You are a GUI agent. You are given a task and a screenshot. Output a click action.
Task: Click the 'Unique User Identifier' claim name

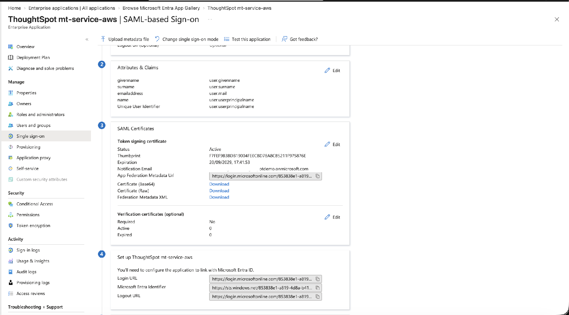(x=139, y=106)
